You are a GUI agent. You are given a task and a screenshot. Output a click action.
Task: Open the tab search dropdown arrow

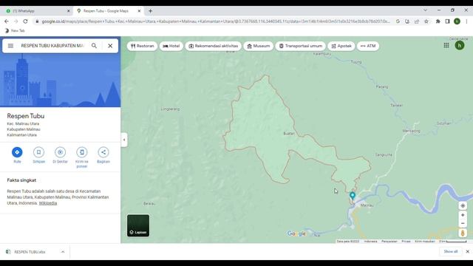point(425,10)
